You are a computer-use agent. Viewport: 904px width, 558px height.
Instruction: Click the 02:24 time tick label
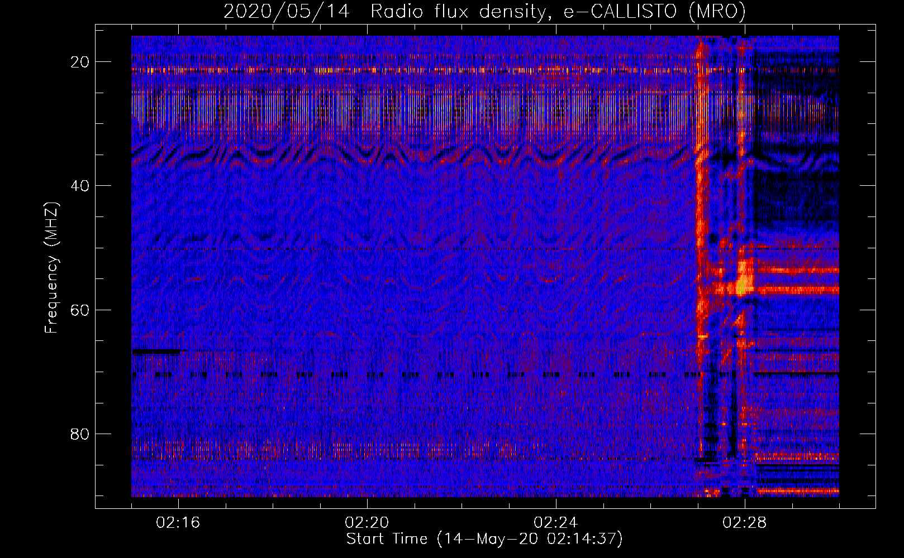coord(556,523)
